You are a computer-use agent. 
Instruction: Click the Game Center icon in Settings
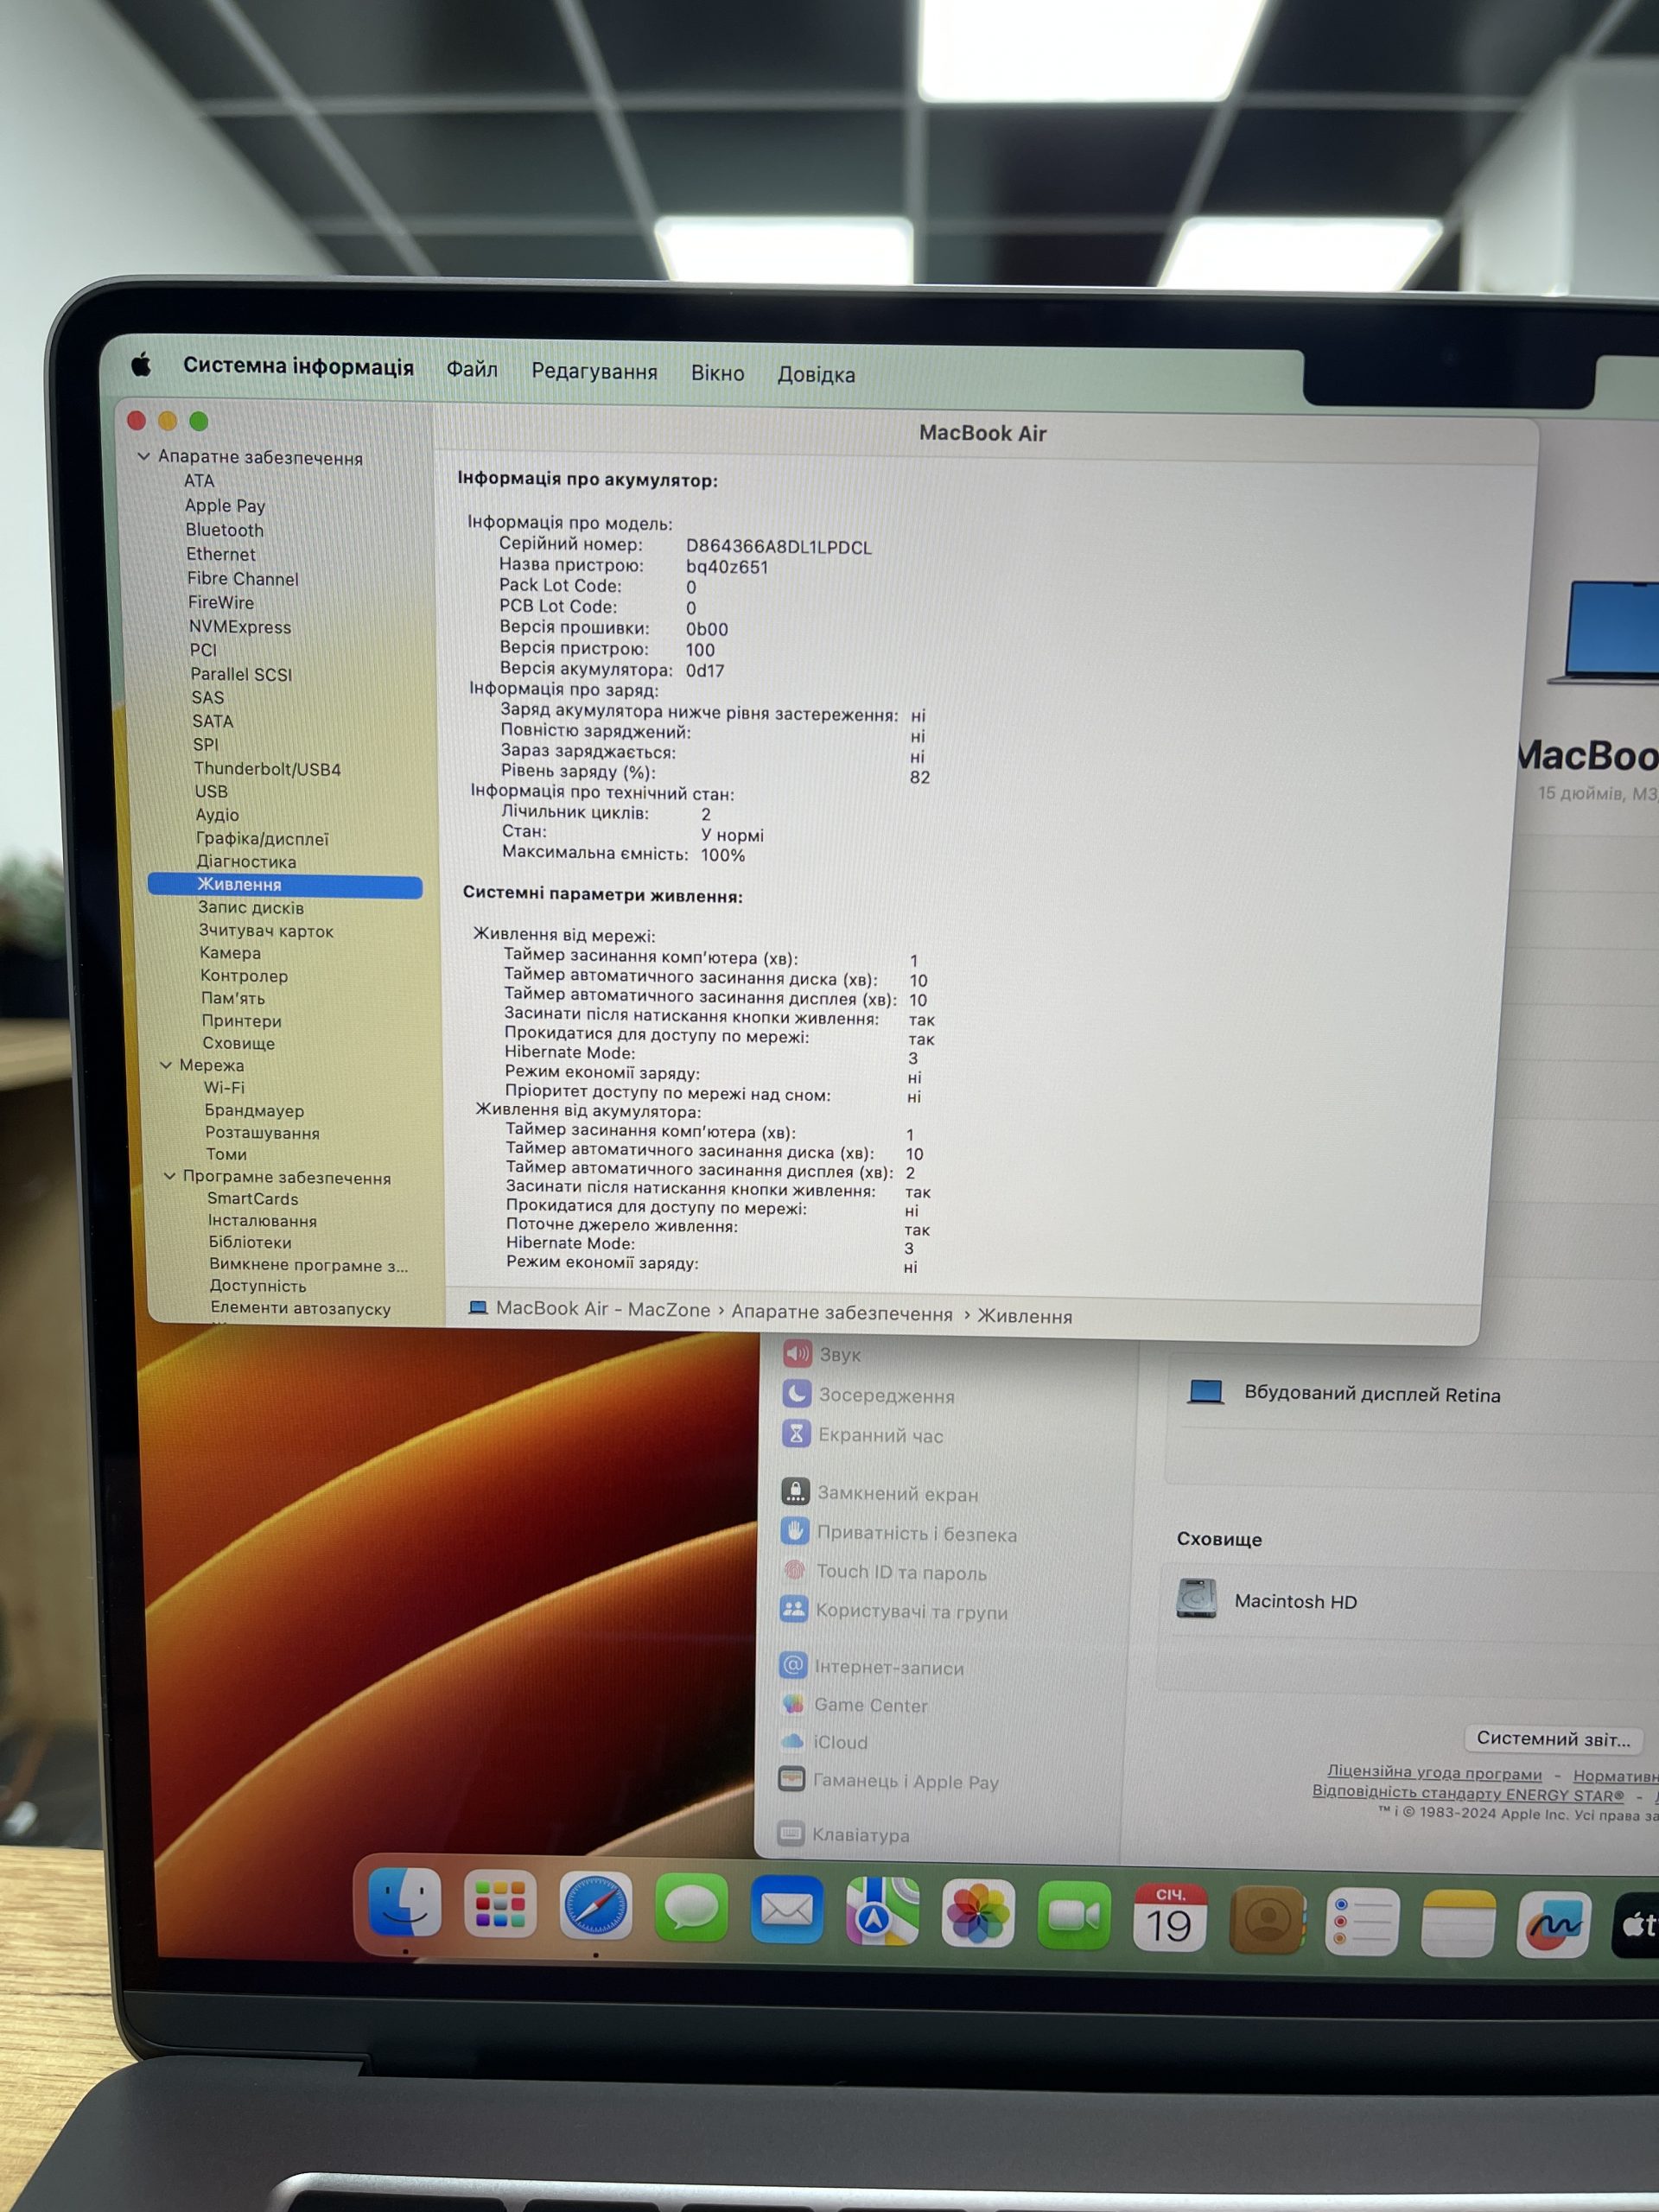pos(793,1703)
